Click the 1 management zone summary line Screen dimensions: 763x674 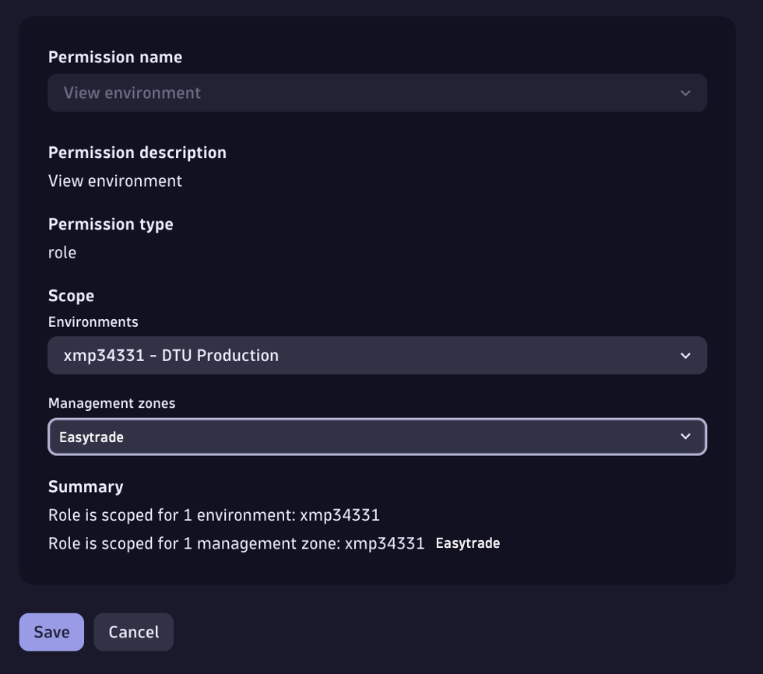(236, 543)
